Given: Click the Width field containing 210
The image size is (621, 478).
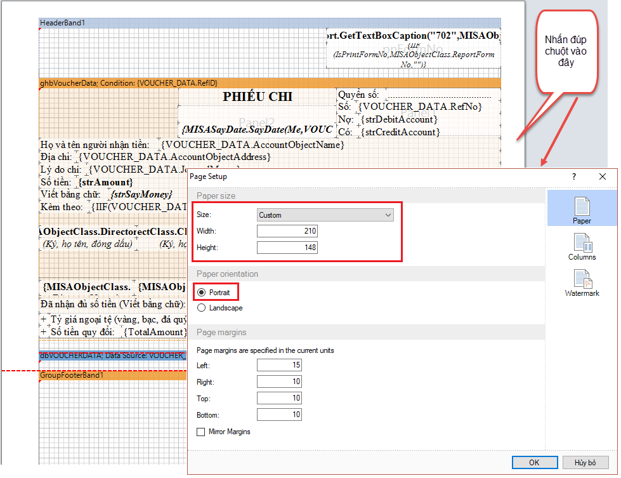Looking at the screenshot, I should [287, 230].
